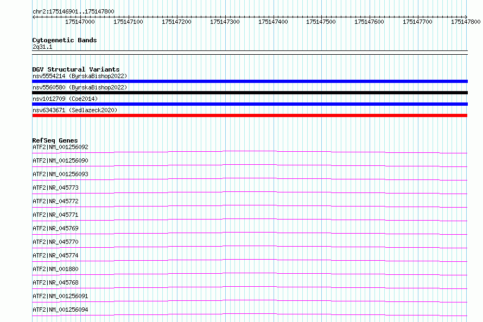Click the blue bar for nsv1012709
Screen dimensions: 483x322
click(x=250, y=104)
